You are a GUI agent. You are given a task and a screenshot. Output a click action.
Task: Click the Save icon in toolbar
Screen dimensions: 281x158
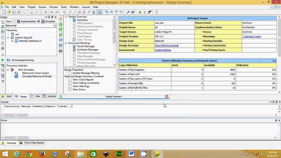tap(14, 12)
